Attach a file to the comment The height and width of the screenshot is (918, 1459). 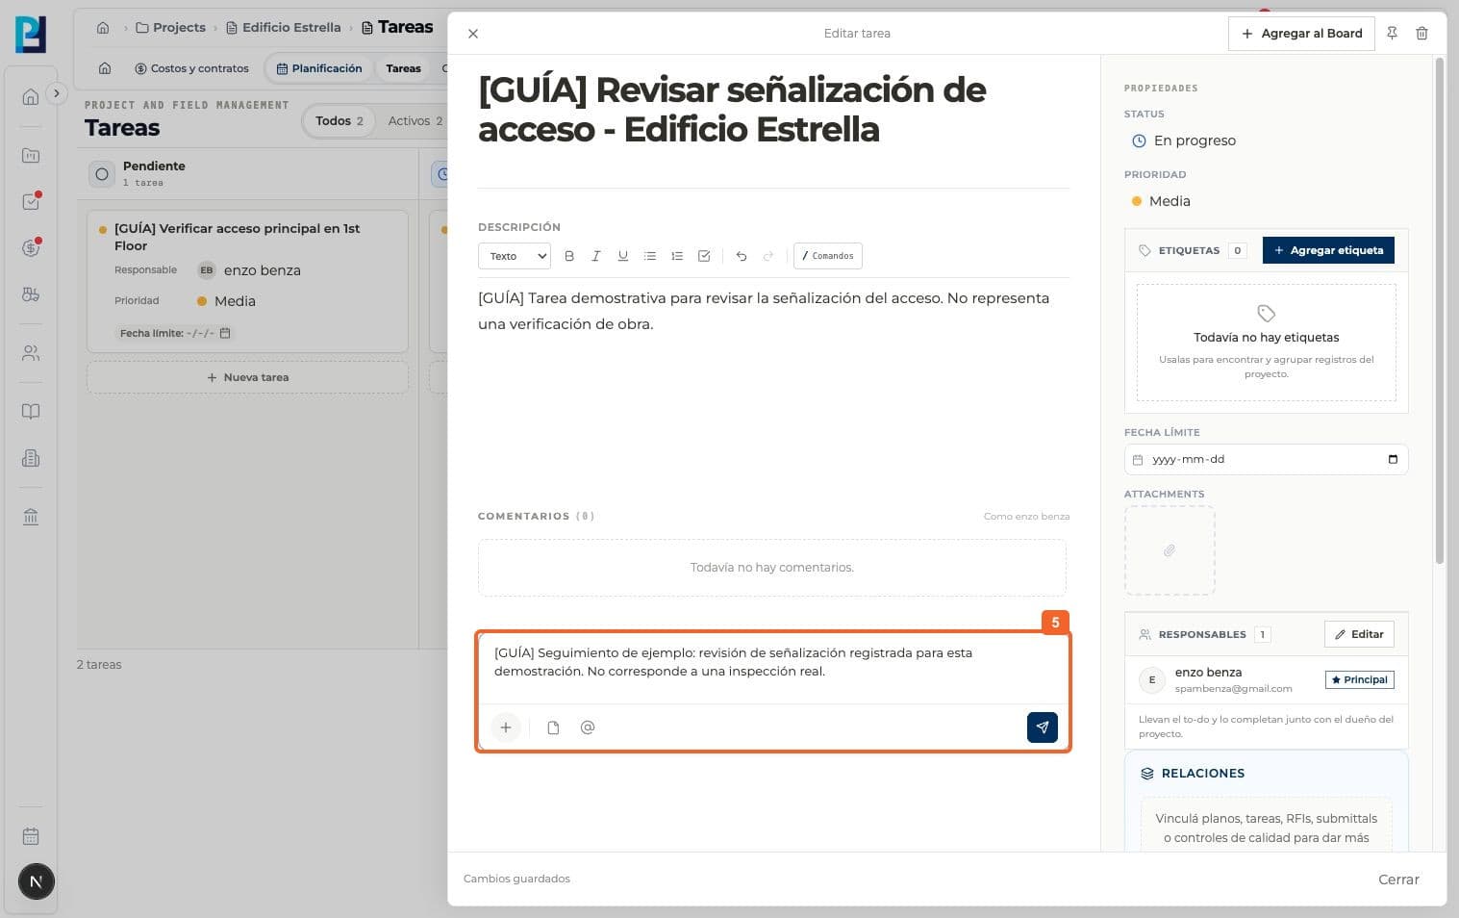coord(553,727)
